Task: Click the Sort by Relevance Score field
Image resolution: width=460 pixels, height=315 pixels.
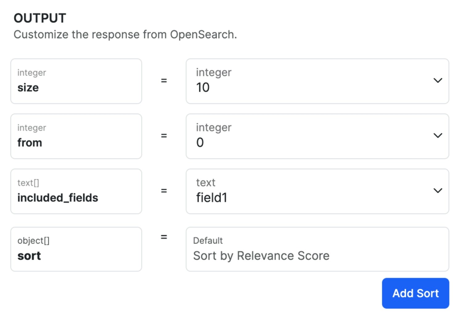Action: (317, 249)
